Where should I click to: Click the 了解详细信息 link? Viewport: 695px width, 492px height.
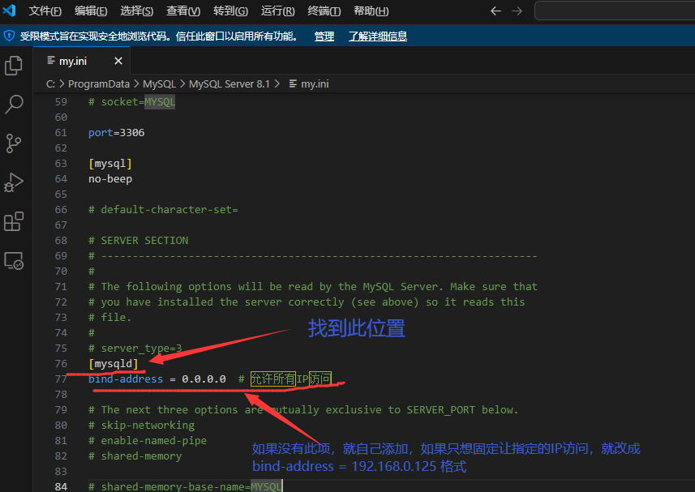[378, 36]
